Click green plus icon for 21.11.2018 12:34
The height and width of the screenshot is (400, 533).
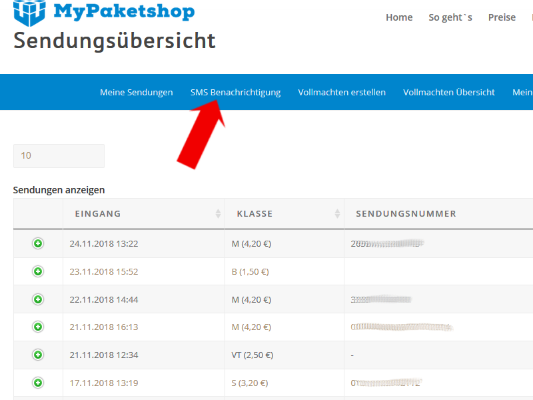38,355
